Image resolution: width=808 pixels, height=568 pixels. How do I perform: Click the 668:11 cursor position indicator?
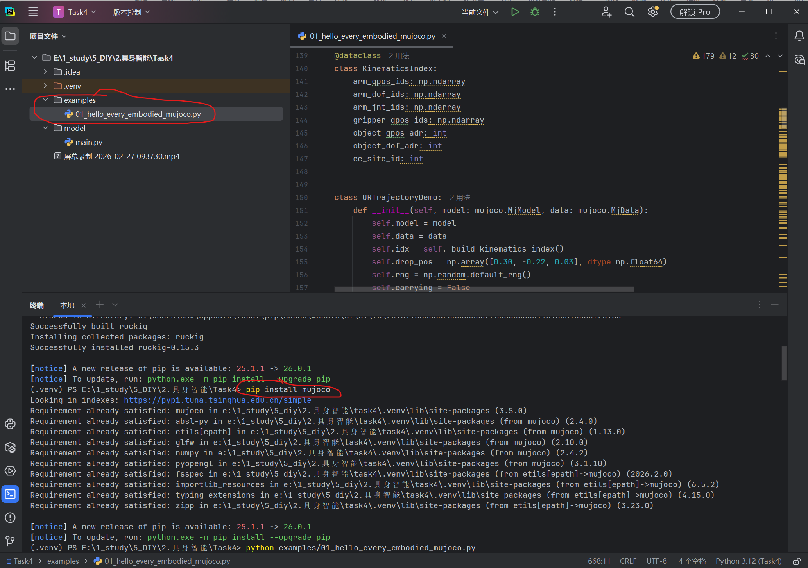coord(599,561)
